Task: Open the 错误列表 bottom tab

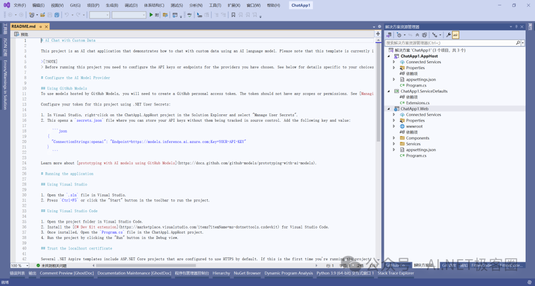Action: coord(17,273)
